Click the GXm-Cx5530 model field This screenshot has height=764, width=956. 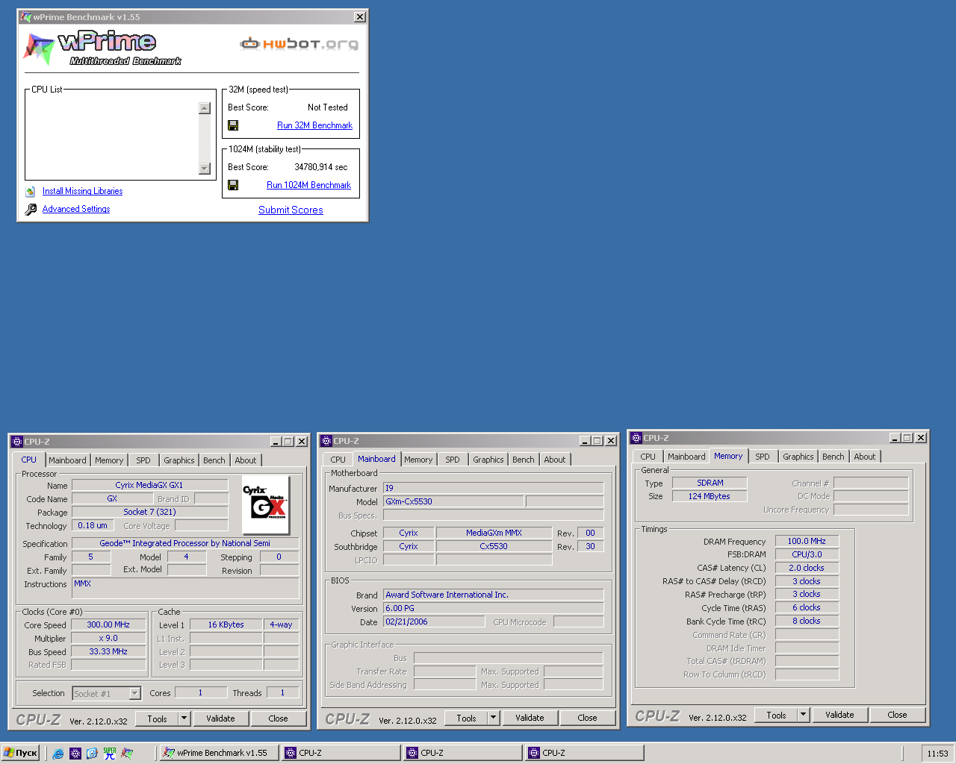point(453,502)
